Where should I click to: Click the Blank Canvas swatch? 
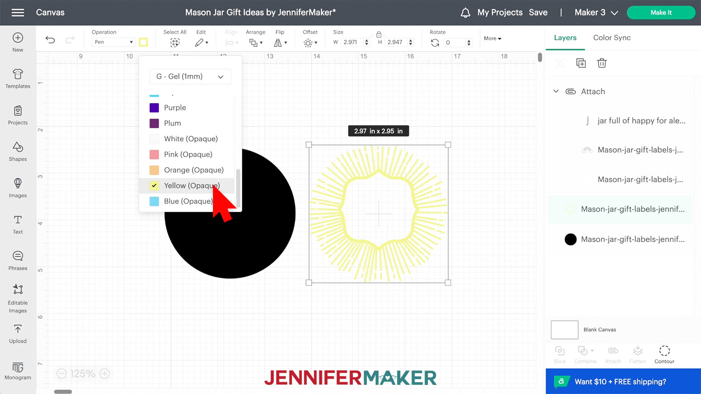[564, 330]
